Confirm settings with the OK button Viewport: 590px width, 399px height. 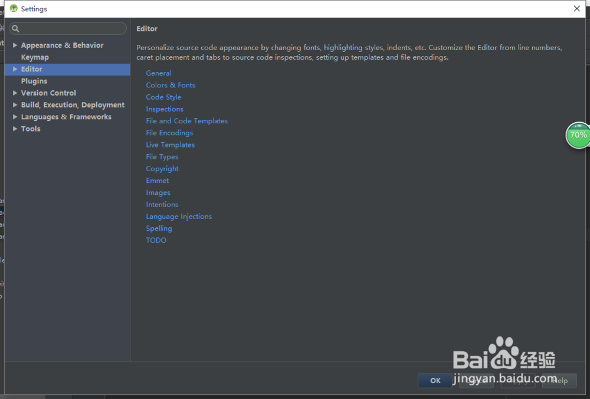coord(435,381)
